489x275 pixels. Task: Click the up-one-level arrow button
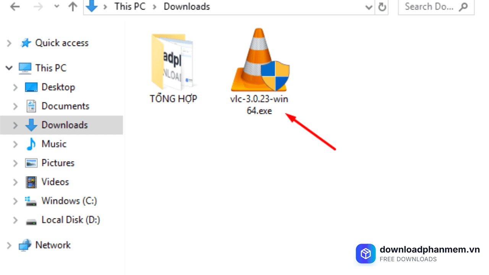[x=73, y=6]
